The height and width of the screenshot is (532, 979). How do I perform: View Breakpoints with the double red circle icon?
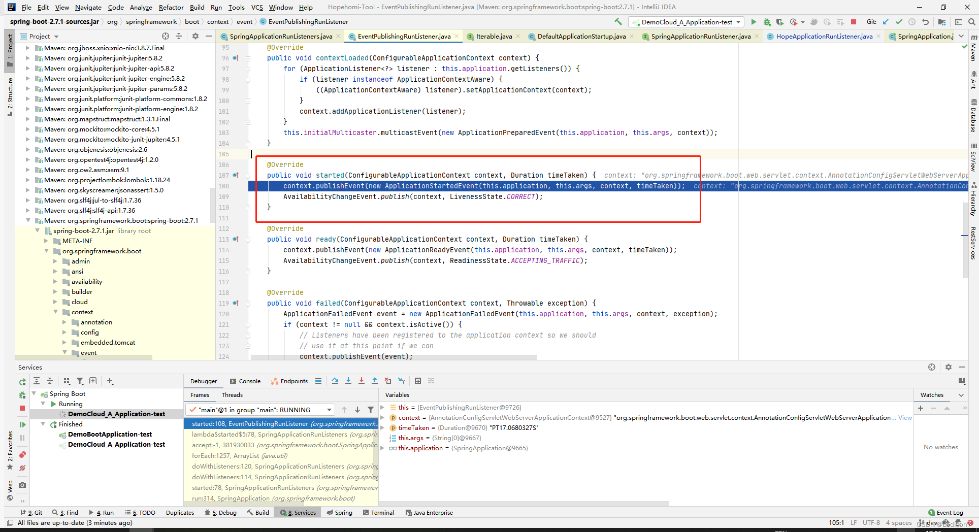pyautogui.click(x=22, y=455)
